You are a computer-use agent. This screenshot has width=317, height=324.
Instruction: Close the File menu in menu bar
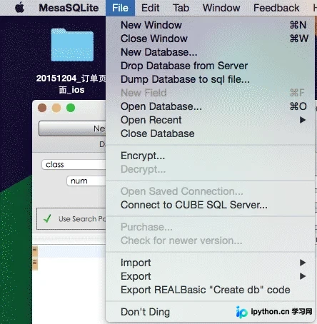pyautogui.click(x=120, y=8)
